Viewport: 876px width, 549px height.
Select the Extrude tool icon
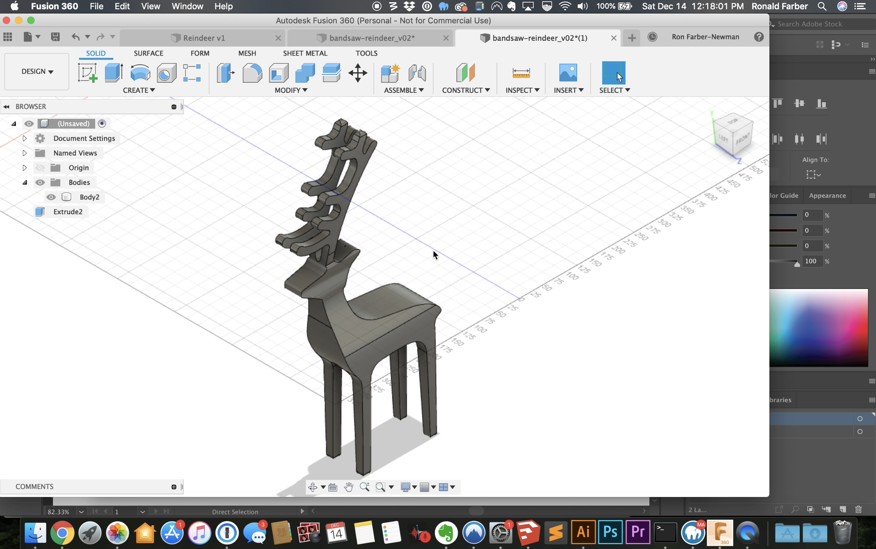(114, 73)
